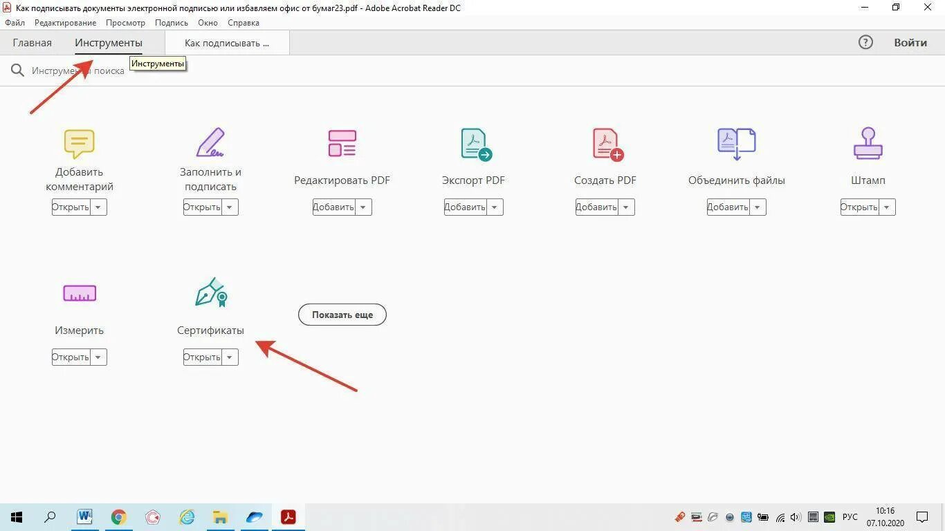Open Internet Explorer from the taskbar
The height and width of the screenshot is (531, 945).
(x=187, y=516)
